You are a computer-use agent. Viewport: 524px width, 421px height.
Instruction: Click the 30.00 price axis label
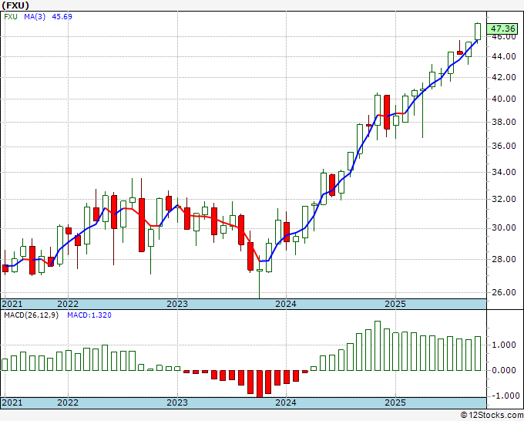click(504, 228)
